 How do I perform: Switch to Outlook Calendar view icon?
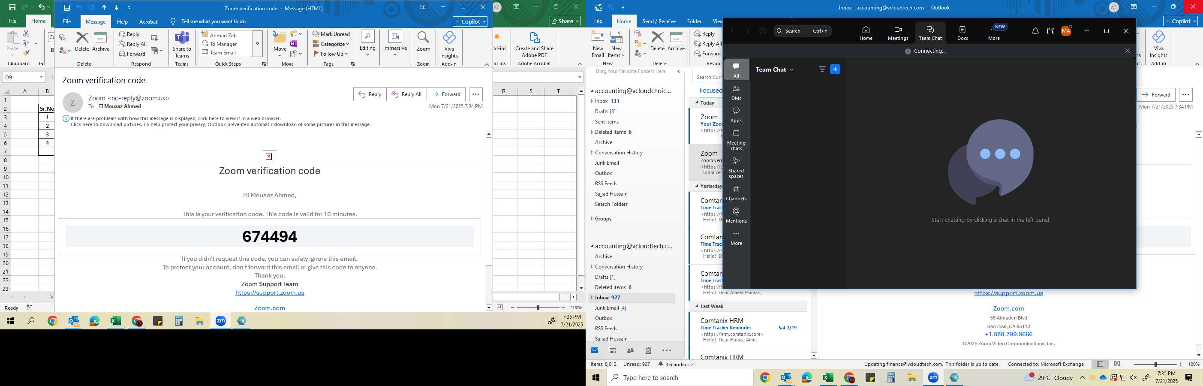click(x=613, y=350)
